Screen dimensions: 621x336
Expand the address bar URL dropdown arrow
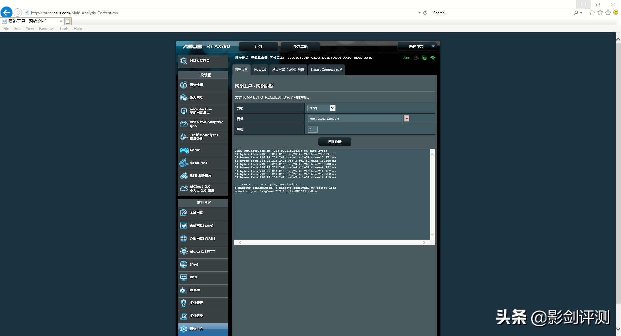[419, 13]
